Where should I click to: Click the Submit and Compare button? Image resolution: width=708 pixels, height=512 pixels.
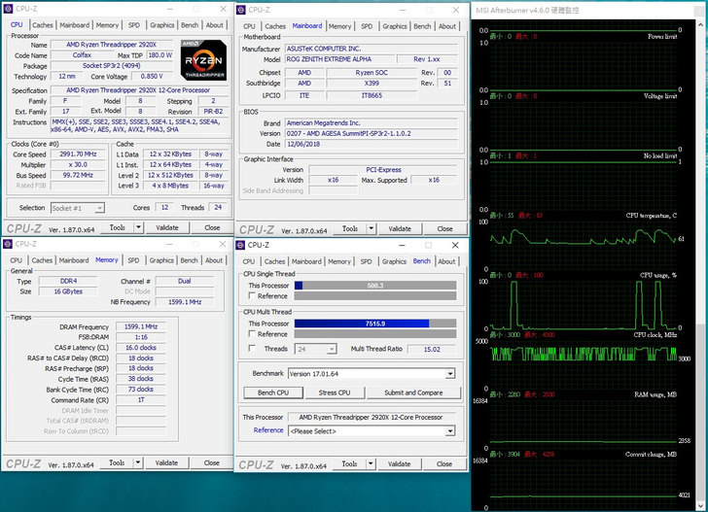click(x=413, y=393)
